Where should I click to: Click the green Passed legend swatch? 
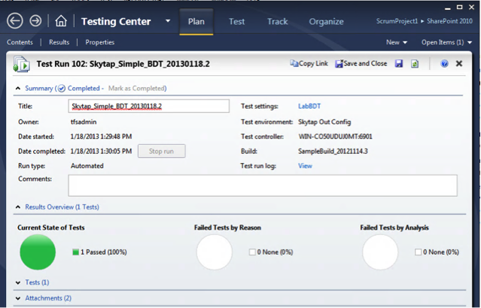75,252
